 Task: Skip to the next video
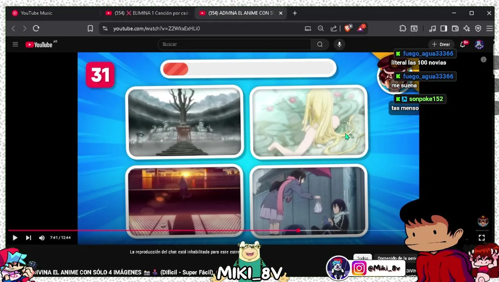coord(28,238)
